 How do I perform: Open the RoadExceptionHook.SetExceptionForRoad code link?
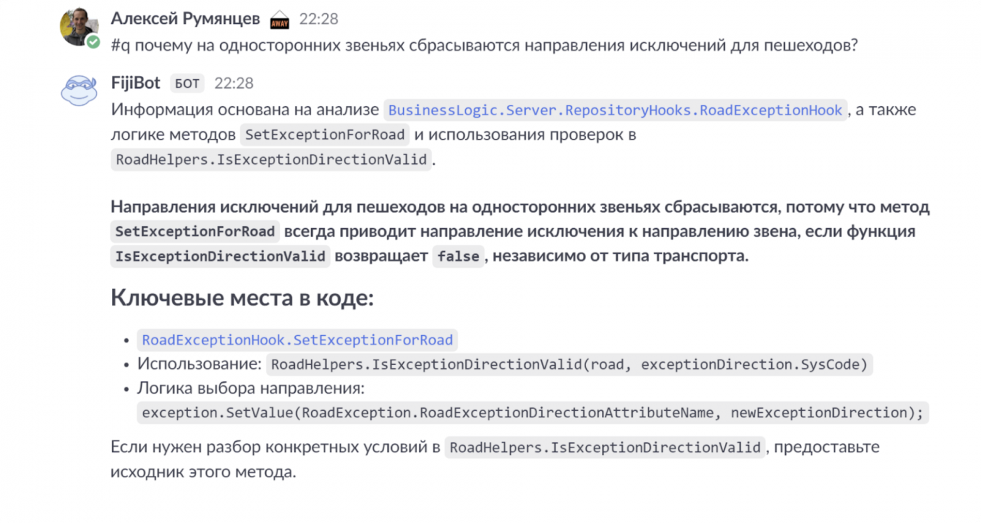point(297,339)
